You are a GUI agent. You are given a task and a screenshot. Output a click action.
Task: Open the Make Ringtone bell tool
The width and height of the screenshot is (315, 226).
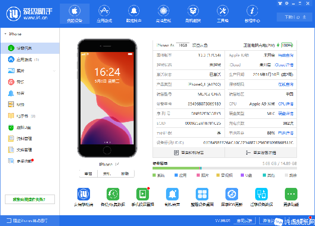[x=172, y=194]
